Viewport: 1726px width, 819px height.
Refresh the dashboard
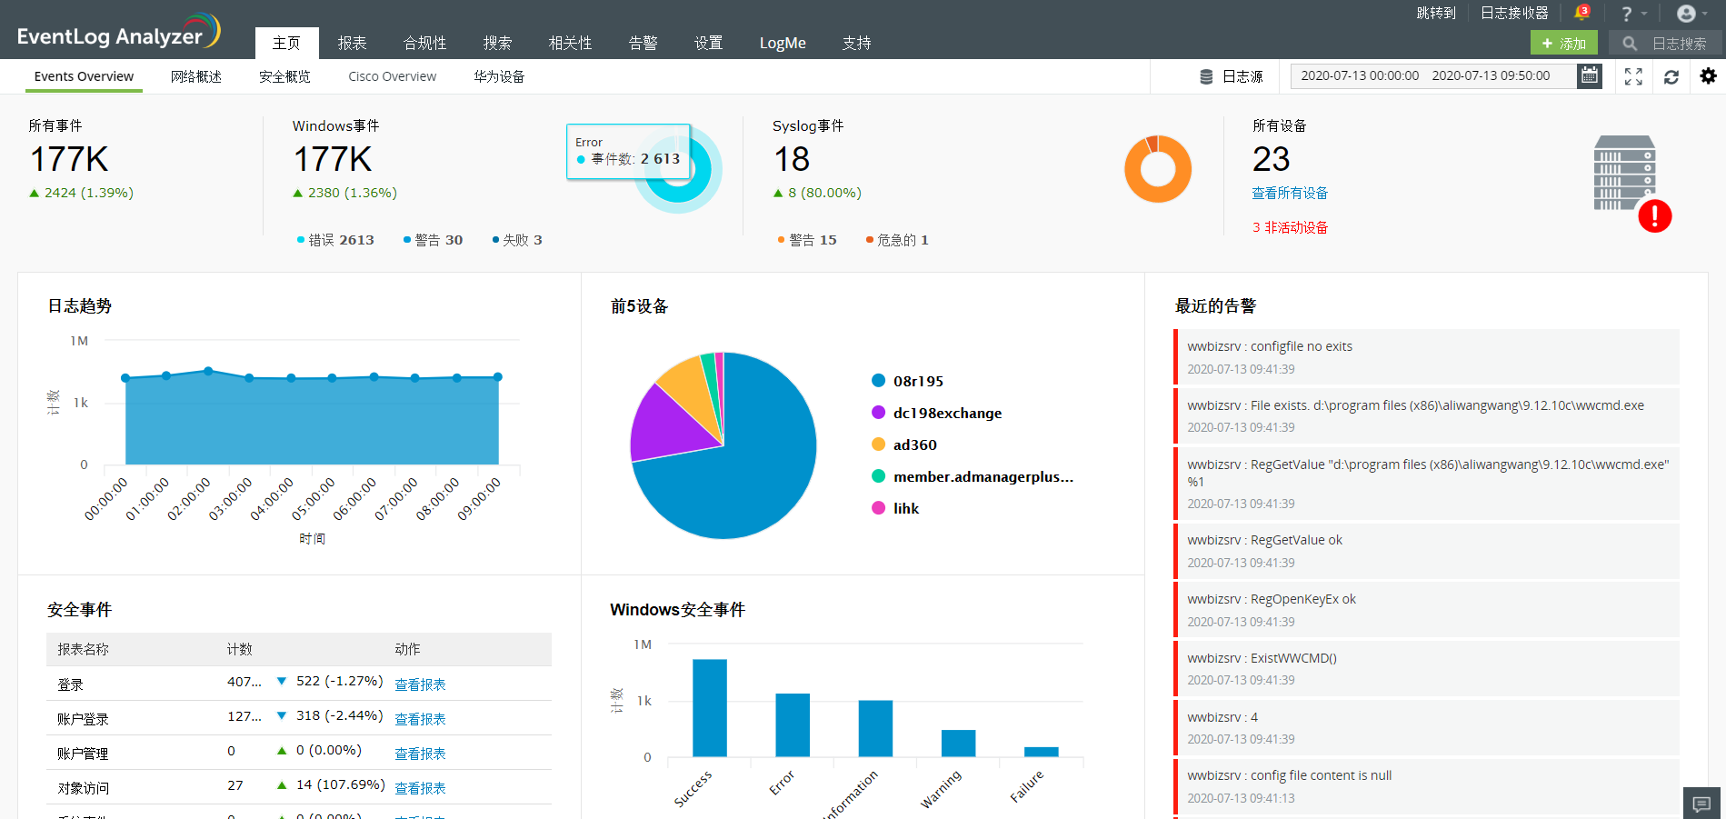[1671, 76]
